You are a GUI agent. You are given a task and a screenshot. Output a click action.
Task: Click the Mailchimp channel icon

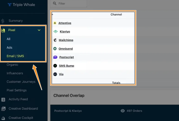coord(55,40)
